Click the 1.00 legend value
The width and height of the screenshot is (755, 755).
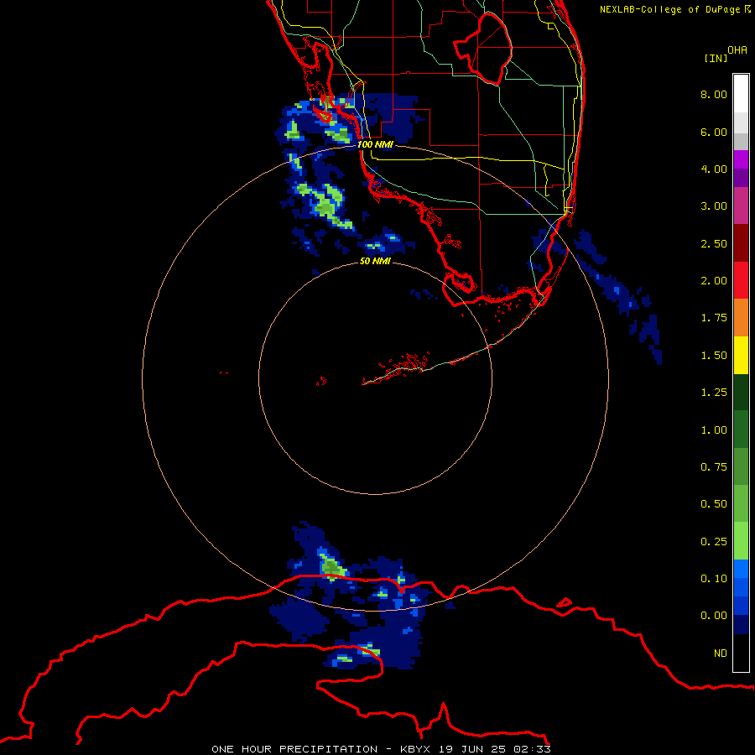pyautogui.click(x=714, y=430)
